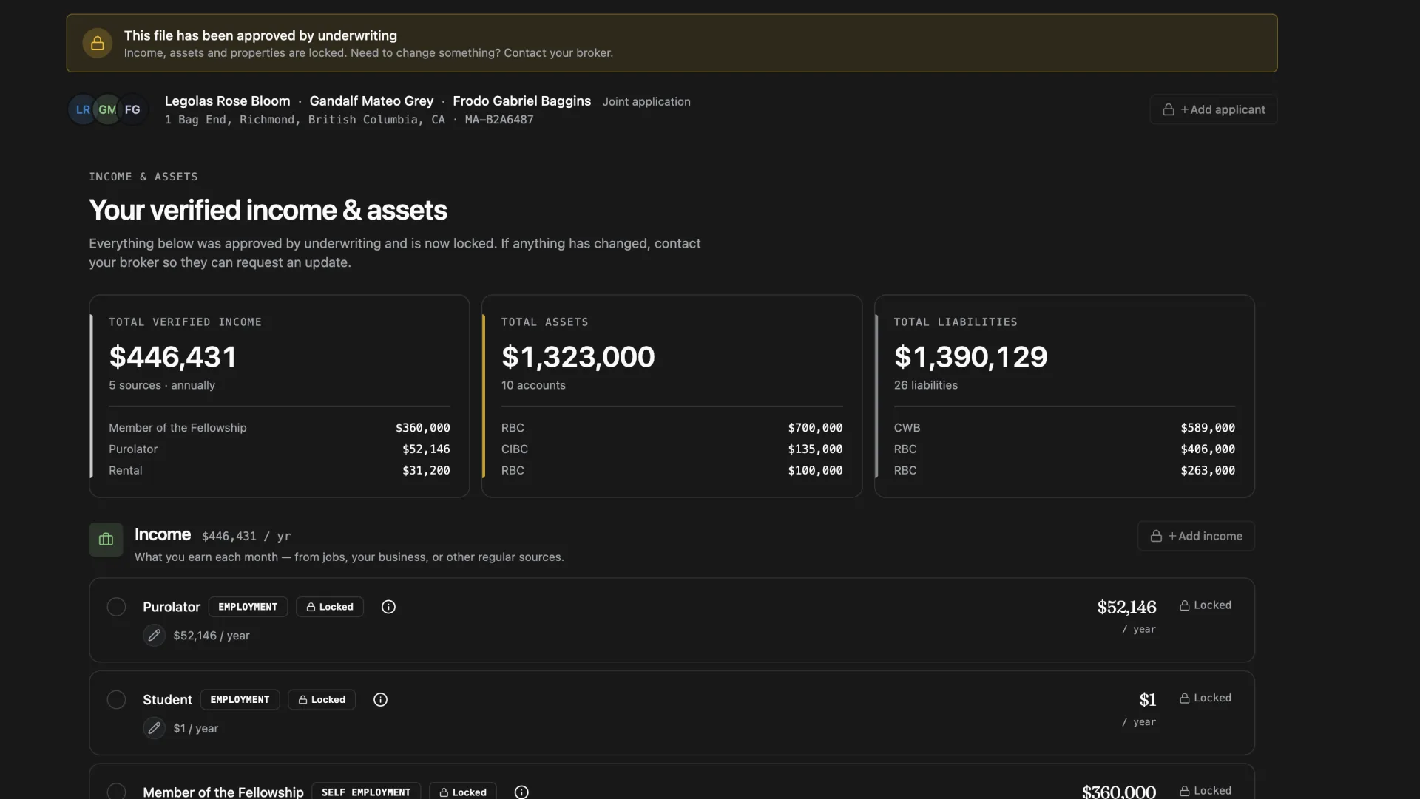The width and height of the screenshot is (1420, 799).
Task: Click the CWB $589,000 liability line
Action: [1064, 428]
